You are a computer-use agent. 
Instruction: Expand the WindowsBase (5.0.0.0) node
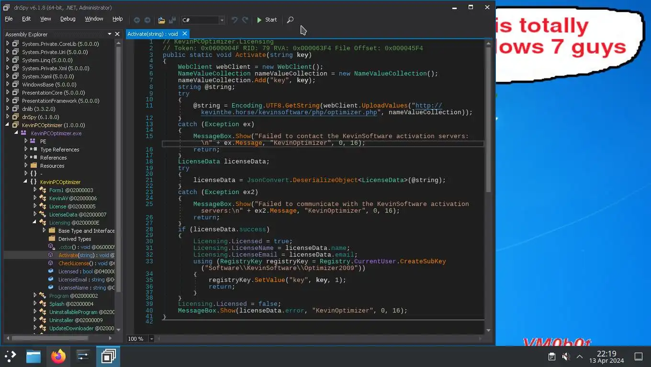8,85
